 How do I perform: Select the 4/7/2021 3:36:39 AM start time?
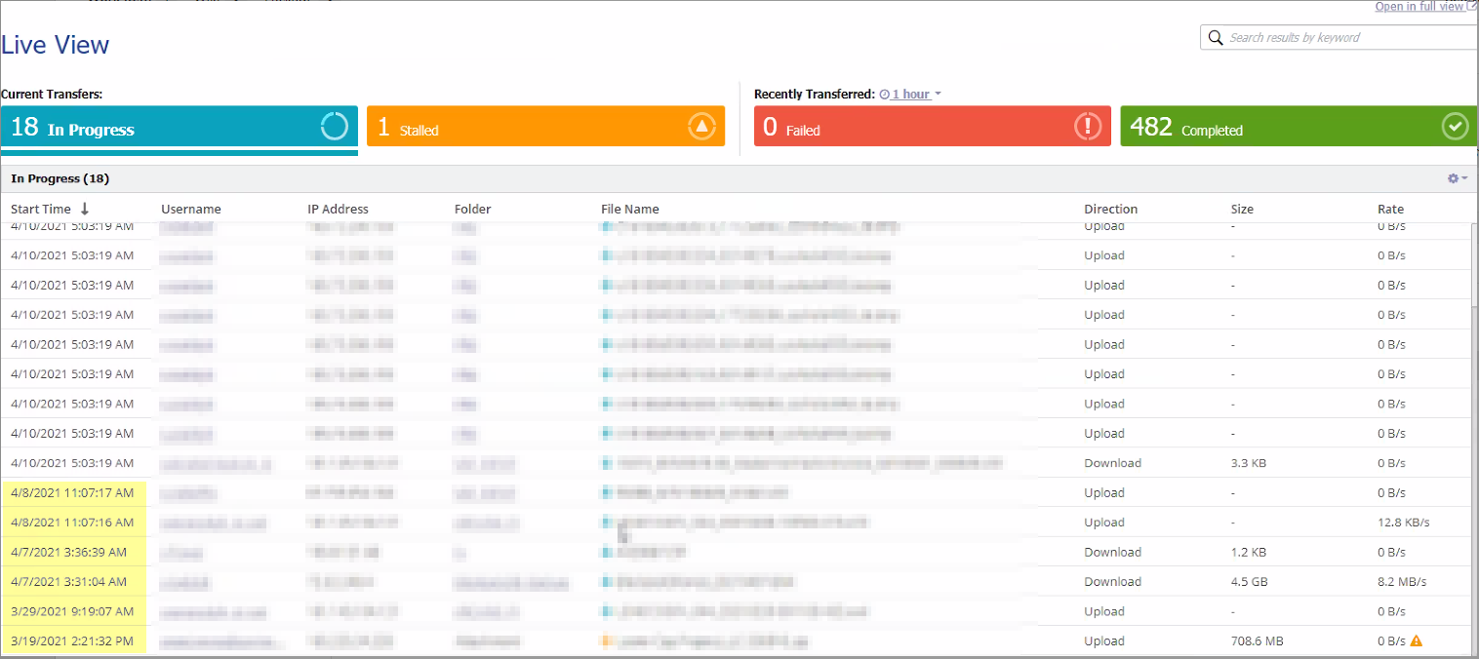pos(68,552)
